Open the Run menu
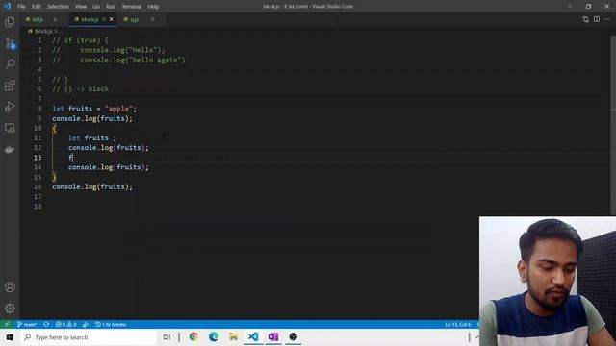 pyautogui.click(x=111, y=7)
